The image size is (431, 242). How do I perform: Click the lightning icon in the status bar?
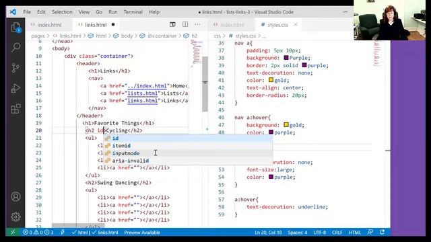(63, 232)
